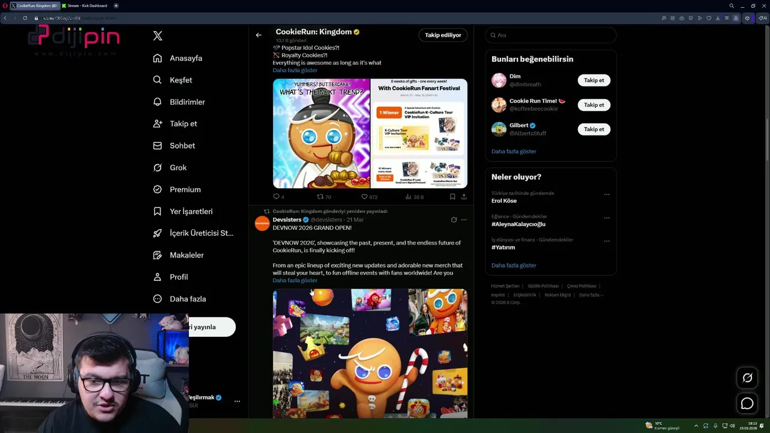Click Yer İşaretleri bookmark icon
The image size is (770, 433).
(x=158, y=212)
